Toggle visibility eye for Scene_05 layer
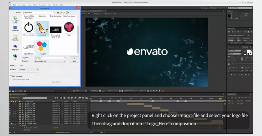Image resolution: width=262 pixels, height=136 pixels. [x=10, y=104]
